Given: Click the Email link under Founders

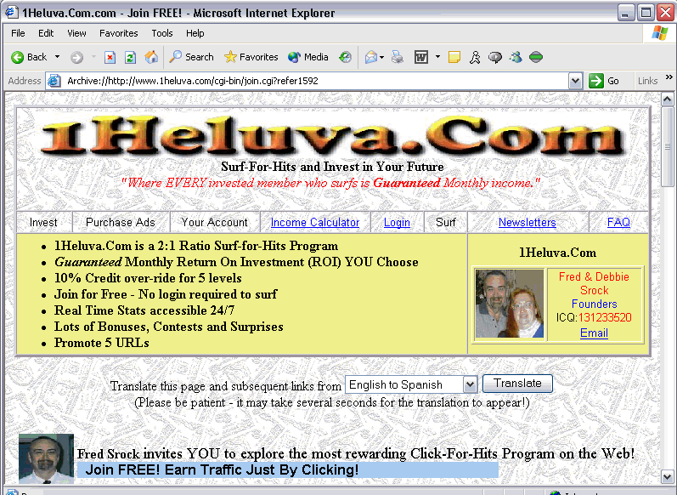Looking at the screenshot, I should point(594,333).
